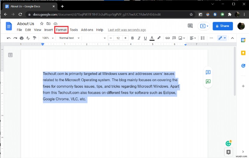249x158 pixels.
Task: Open the Insert menu
Action: [49, 30]
